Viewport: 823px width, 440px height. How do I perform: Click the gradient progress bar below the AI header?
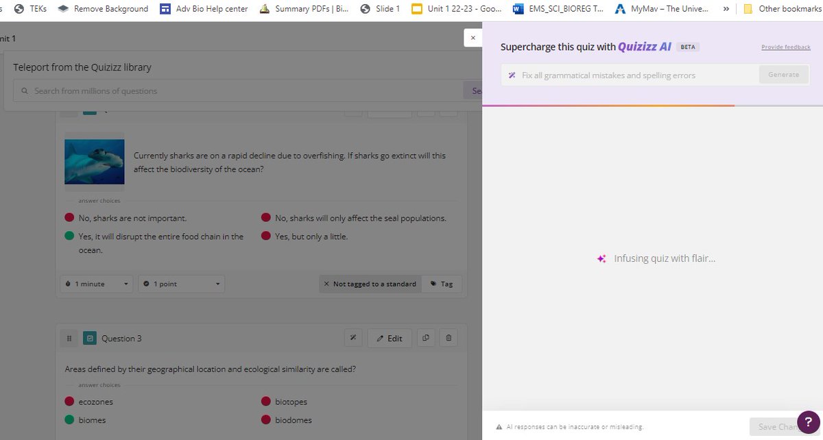[x=652, y=105]
